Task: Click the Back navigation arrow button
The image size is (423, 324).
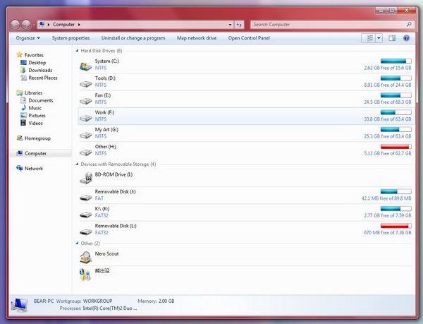Action: 16,24
